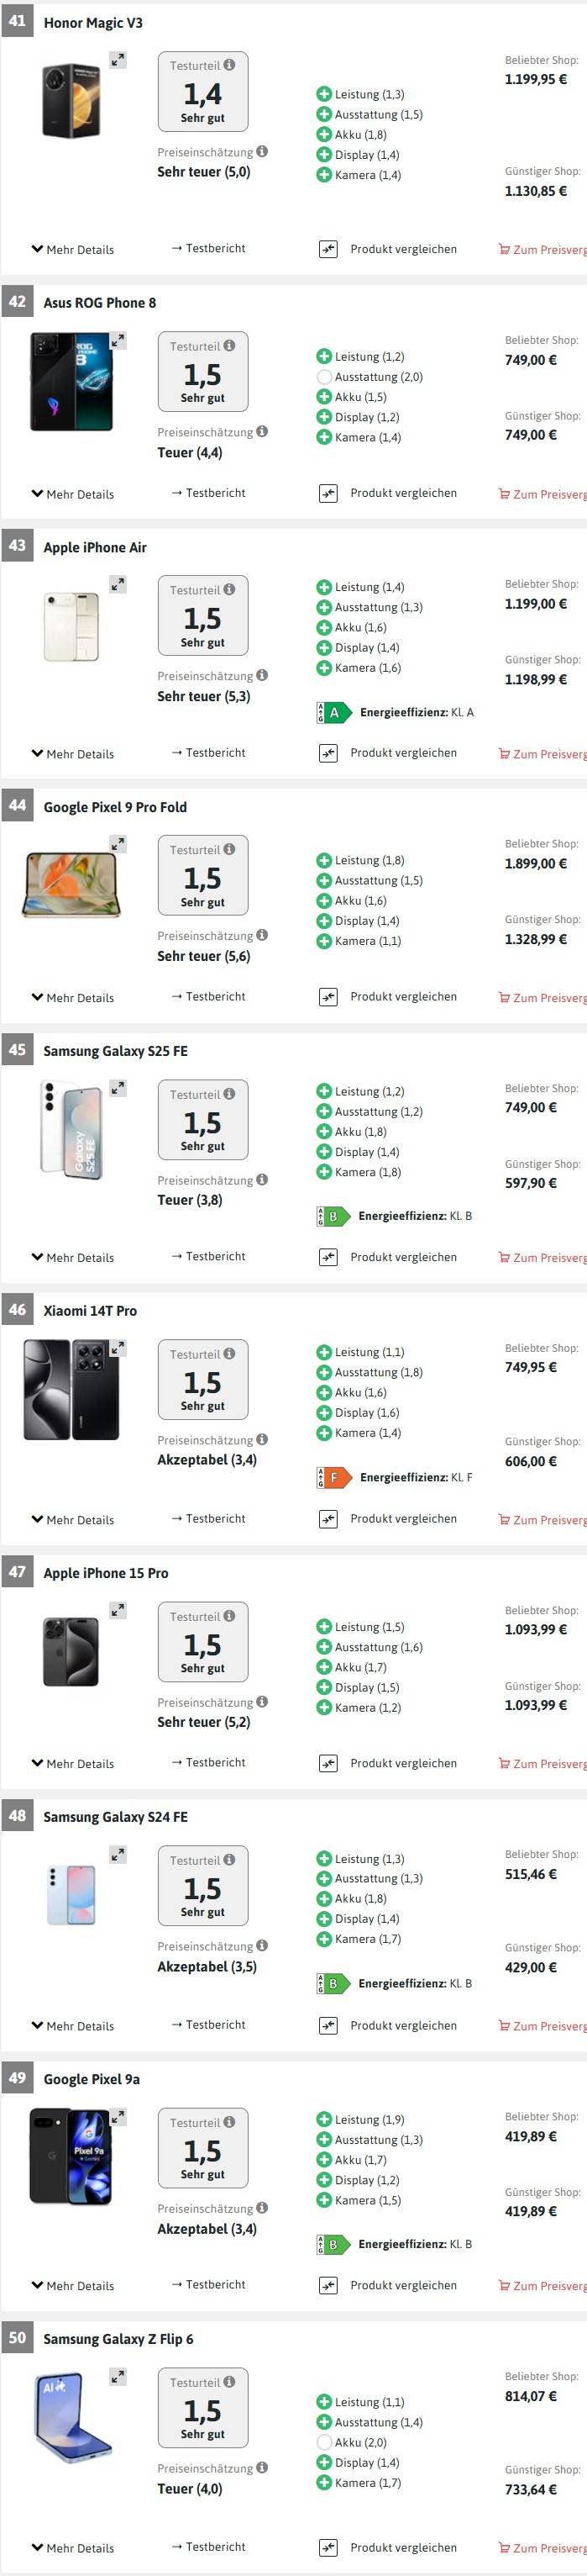Expand Mehr Details for Google Pixel 9 Pro Fold
The height and width of the screenshot is (2576, 587).
(73, 997)
